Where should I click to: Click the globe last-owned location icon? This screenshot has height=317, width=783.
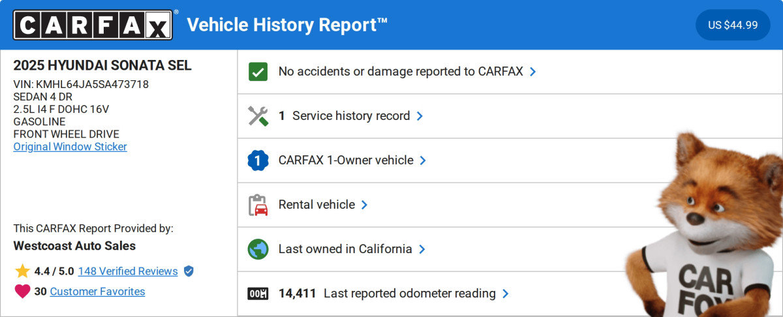point(258,249)
